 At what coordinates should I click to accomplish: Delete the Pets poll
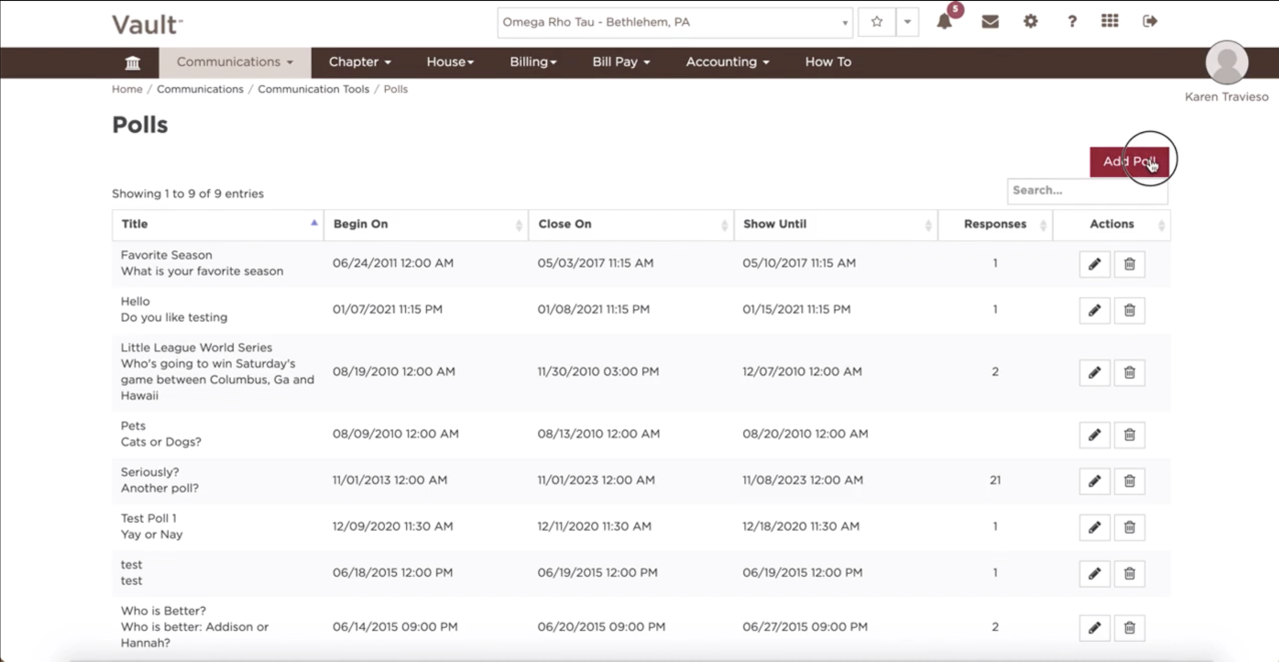(x=1129, y=434)
